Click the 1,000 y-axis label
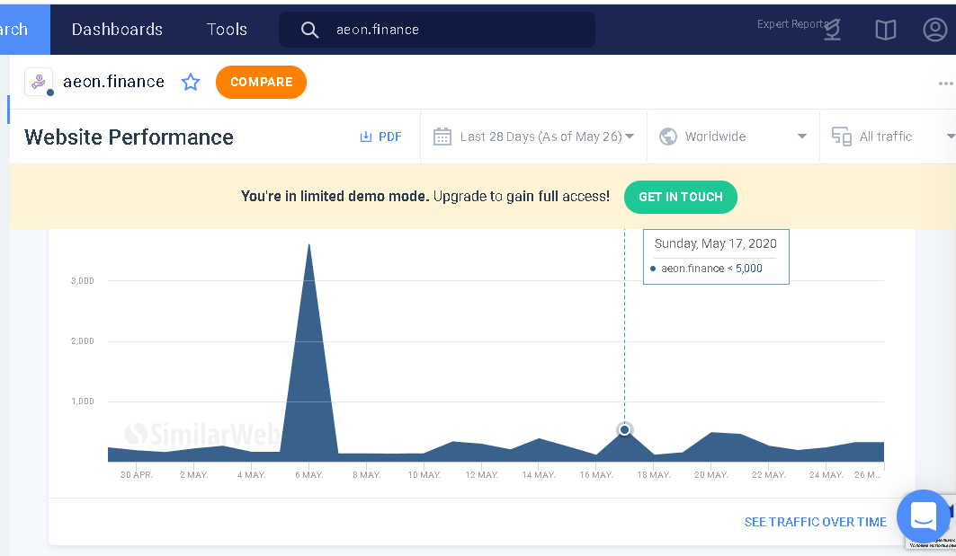 click(x=83, y=402)
